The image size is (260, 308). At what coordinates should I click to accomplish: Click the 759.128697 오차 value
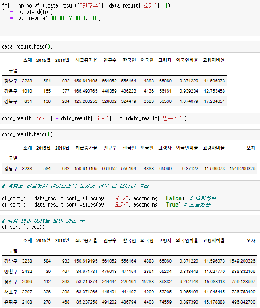pos(244,282)
